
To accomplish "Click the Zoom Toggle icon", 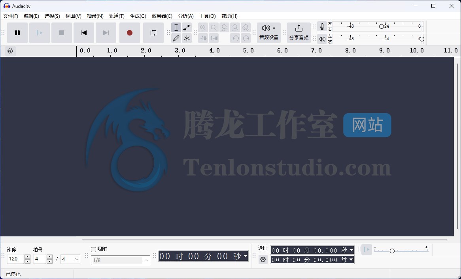I will [246, 28].
